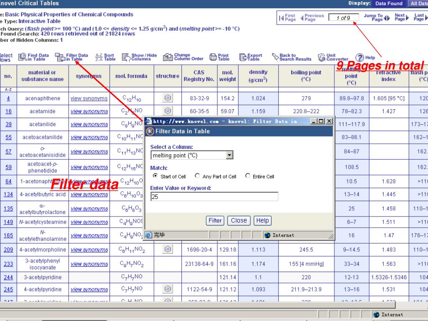This screenshot has width=428, height=321.
Task: View synonyms for 3-acetylphenyl isocyanate
Action: (x=89, y=264)
